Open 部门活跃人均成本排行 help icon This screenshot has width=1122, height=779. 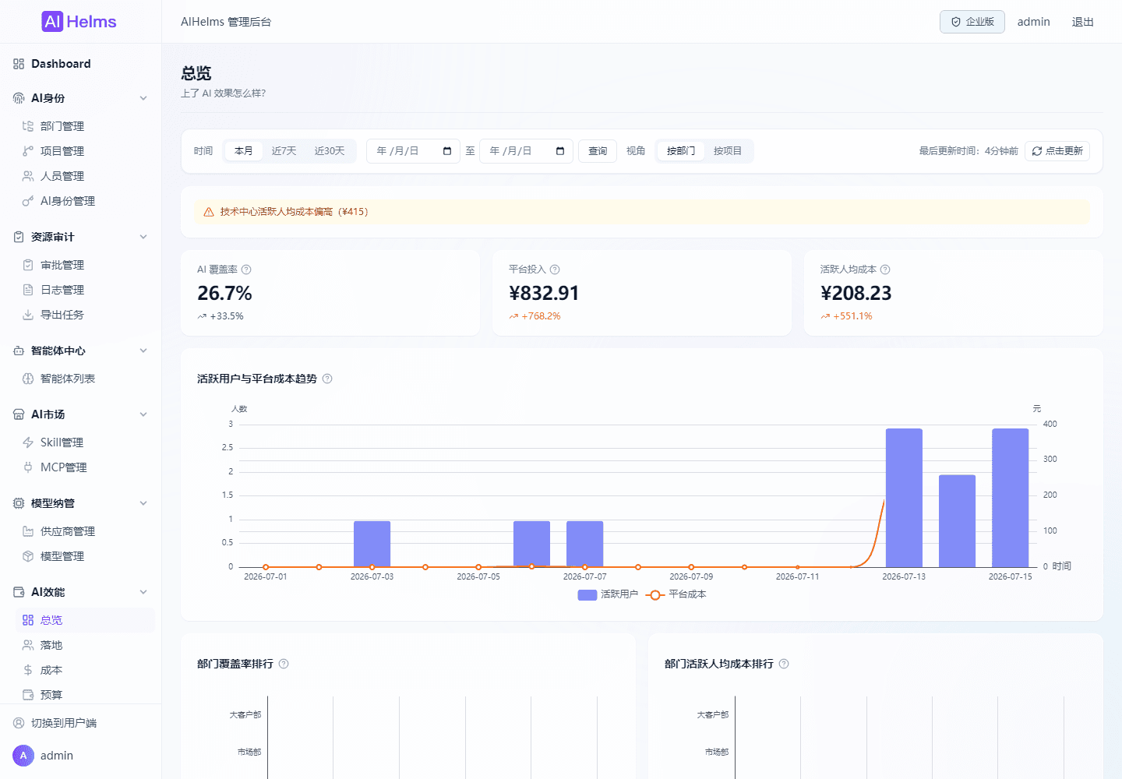coord(784,664)
